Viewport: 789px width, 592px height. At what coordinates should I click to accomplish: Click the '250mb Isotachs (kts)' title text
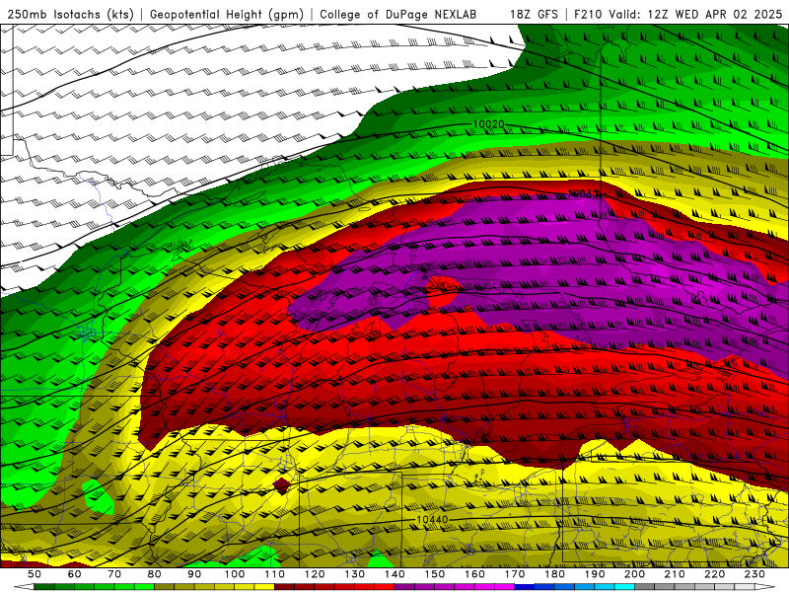click(70, 15)
